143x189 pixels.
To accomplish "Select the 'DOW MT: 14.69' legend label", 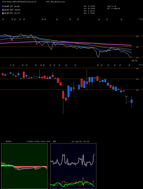I will click(12, 10).
